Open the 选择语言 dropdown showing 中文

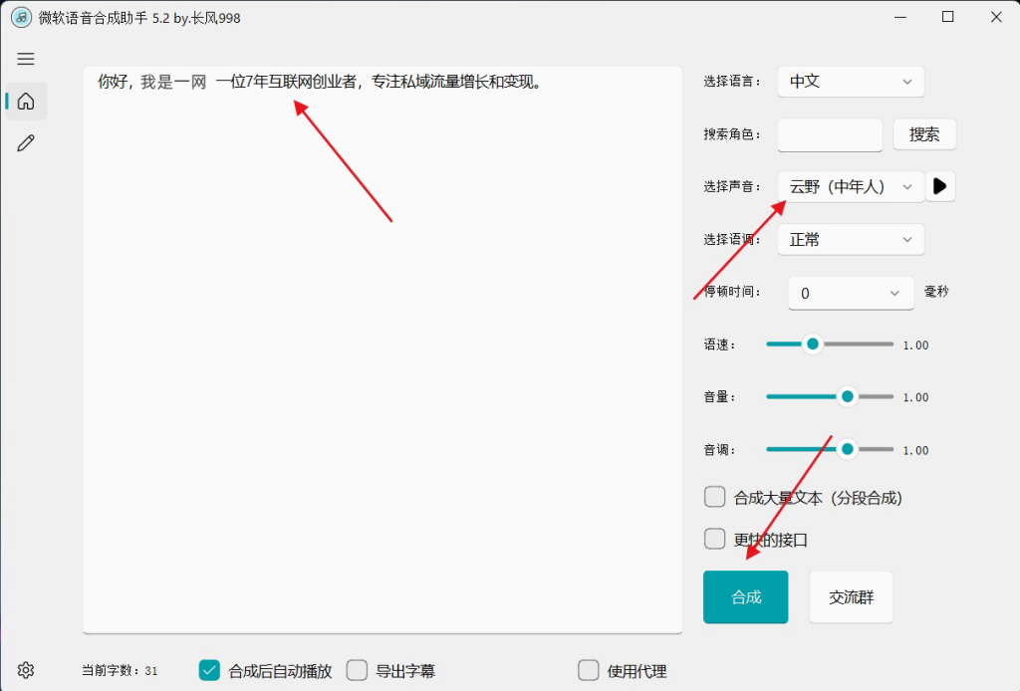pyautogui.click(x=850, y=81)
